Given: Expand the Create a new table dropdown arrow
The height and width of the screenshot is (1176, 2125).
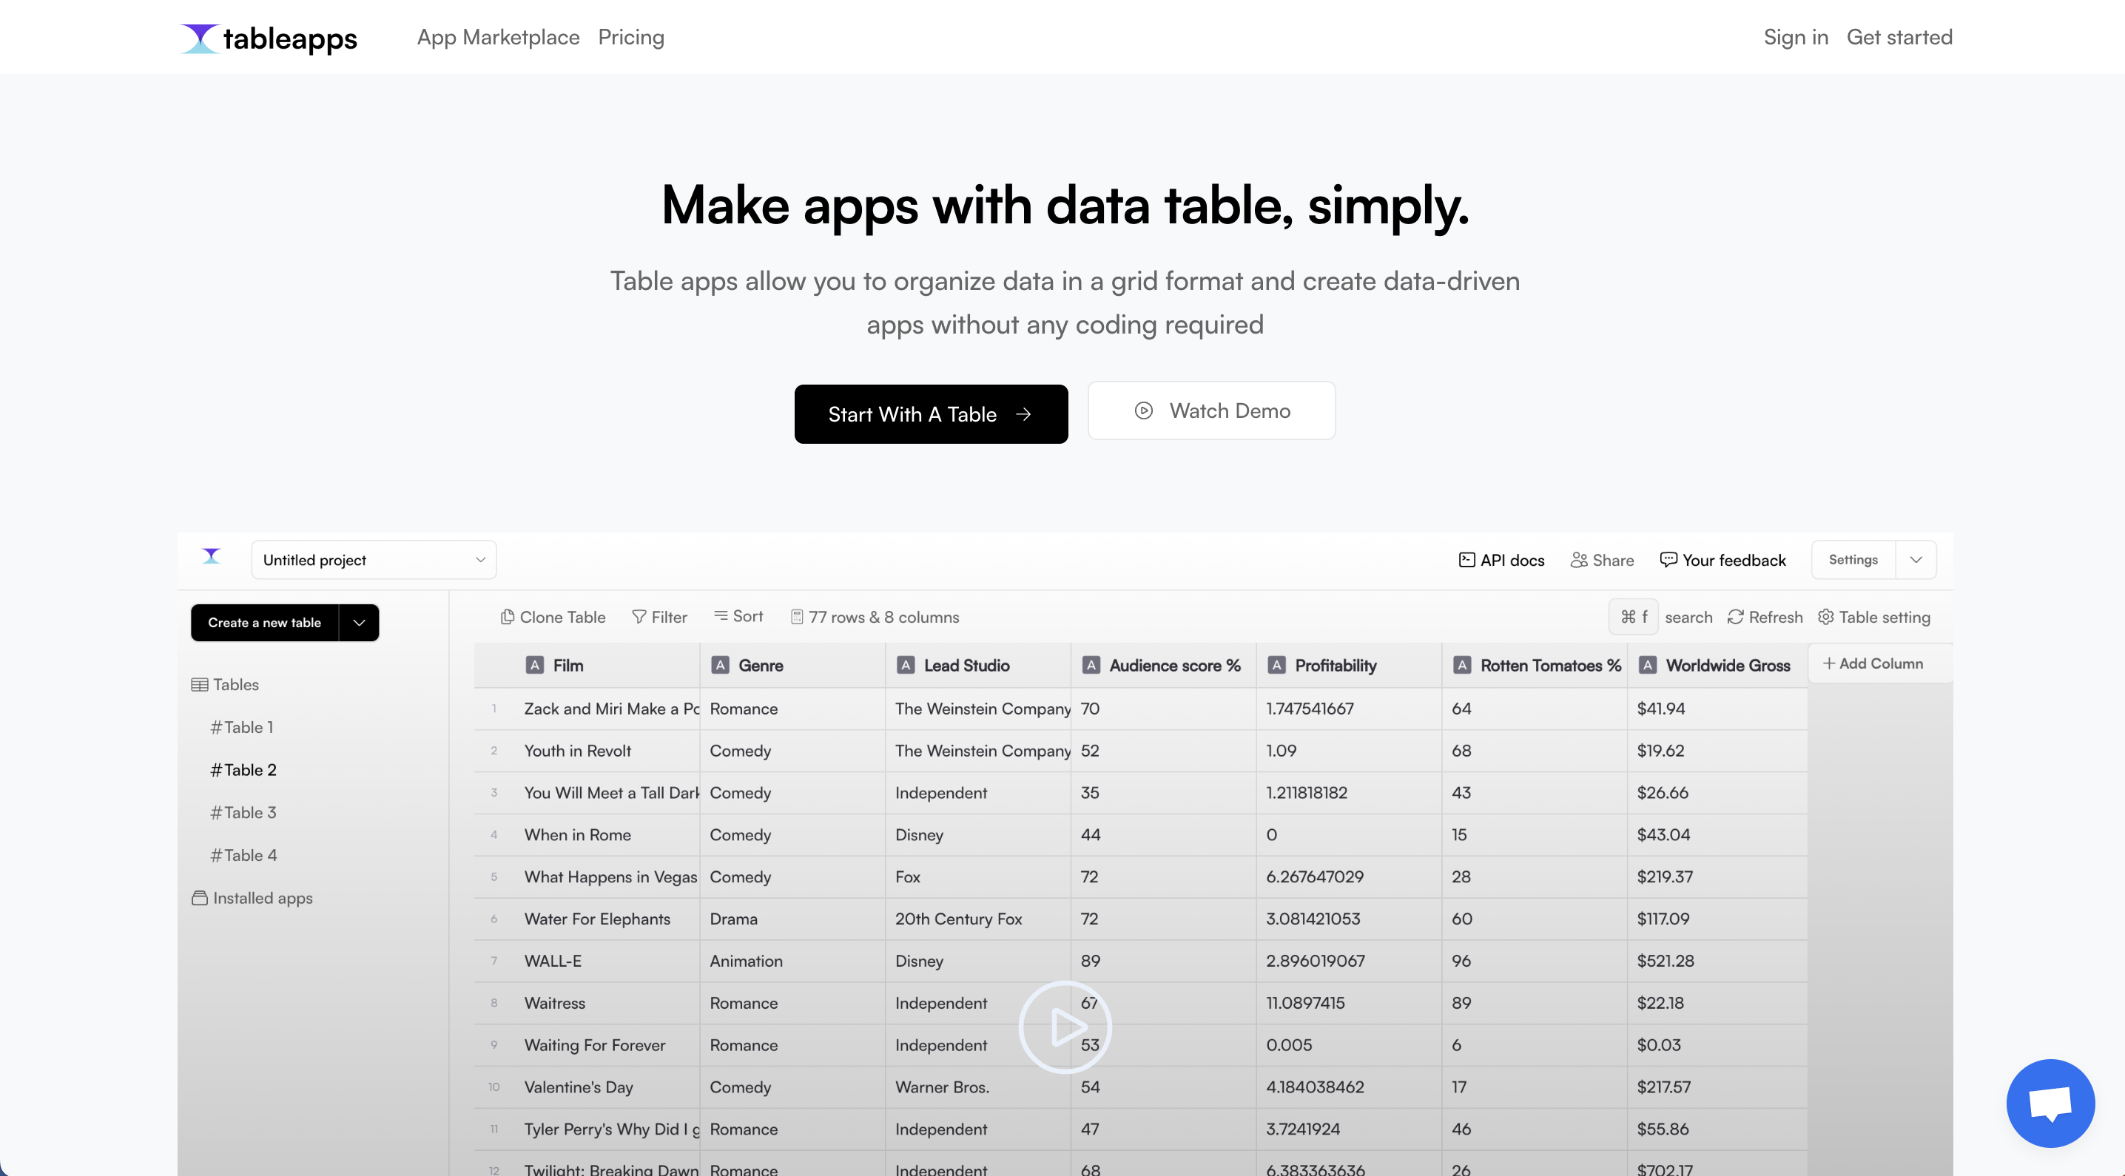Looking at the screenshot, I should pyautogui.click(x=359, y=623).
